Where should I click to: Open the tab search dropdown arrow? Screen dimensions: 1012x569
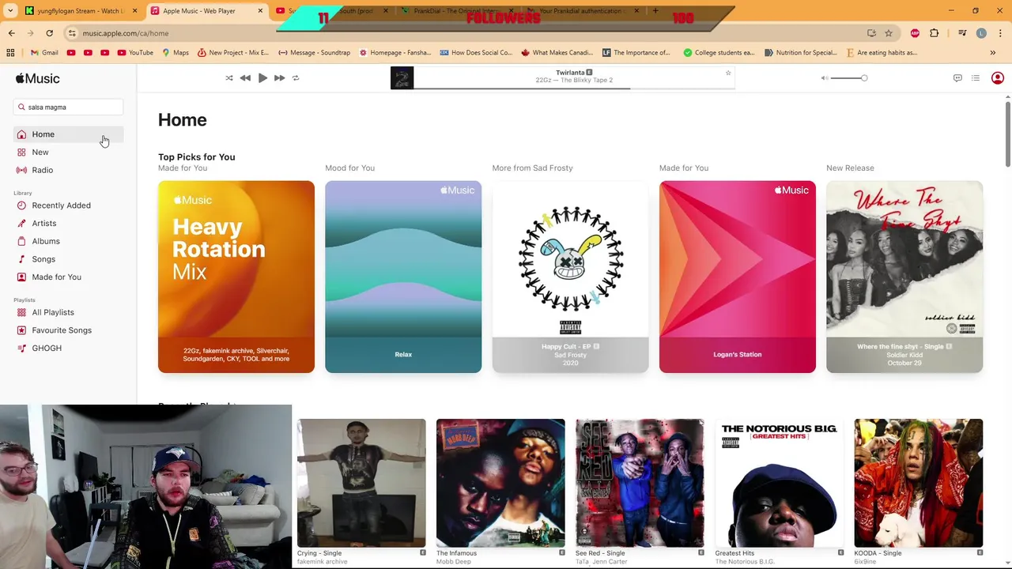coord(10,11)
